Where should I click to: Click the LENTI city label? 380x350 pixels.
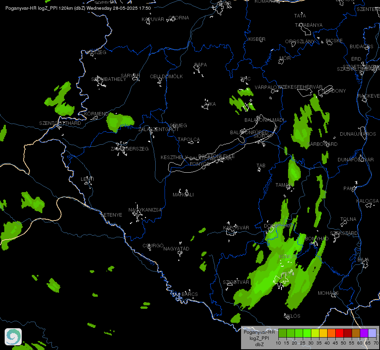[87, 179]
